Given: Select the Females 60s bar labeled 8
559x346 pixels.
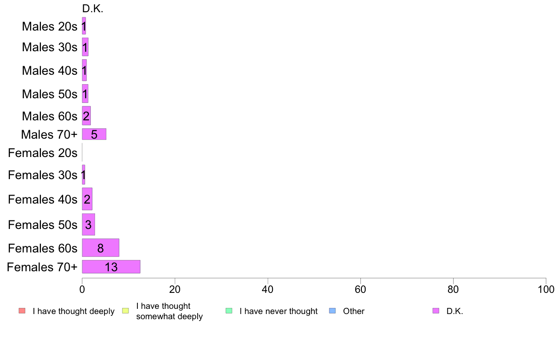Looking at the screenshot, I should point(101,248).
